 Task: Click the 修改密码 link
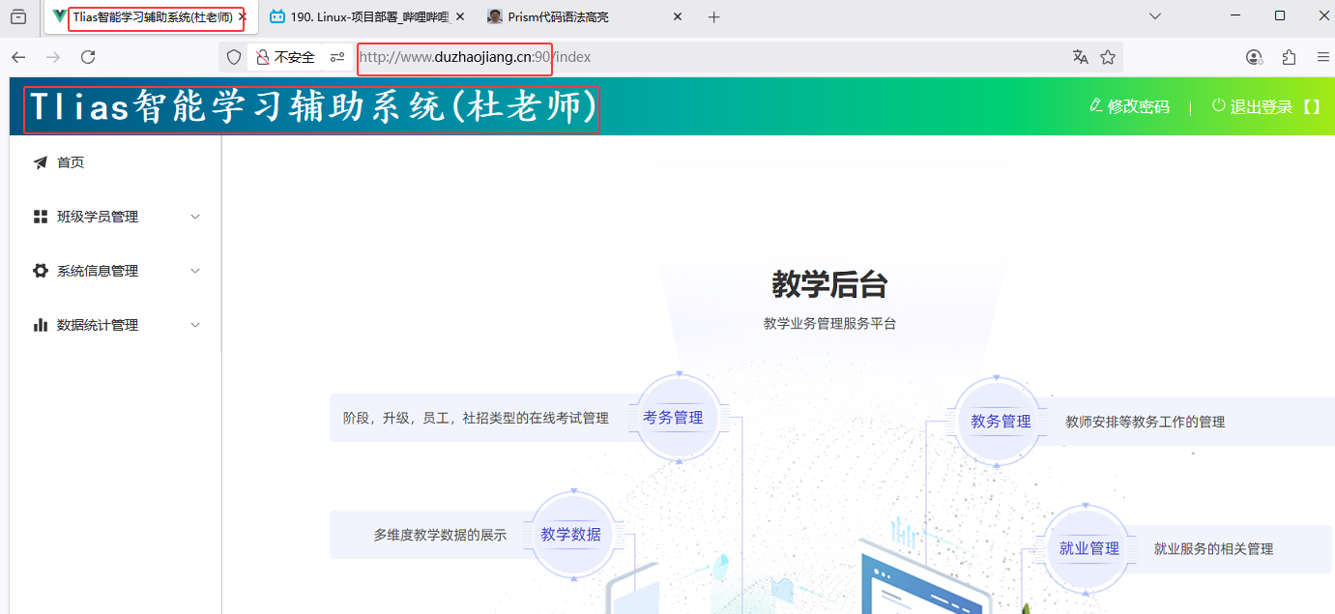click(1129, 106)
